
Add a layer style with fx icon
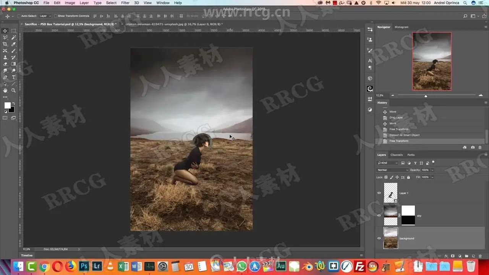point(446,256)
